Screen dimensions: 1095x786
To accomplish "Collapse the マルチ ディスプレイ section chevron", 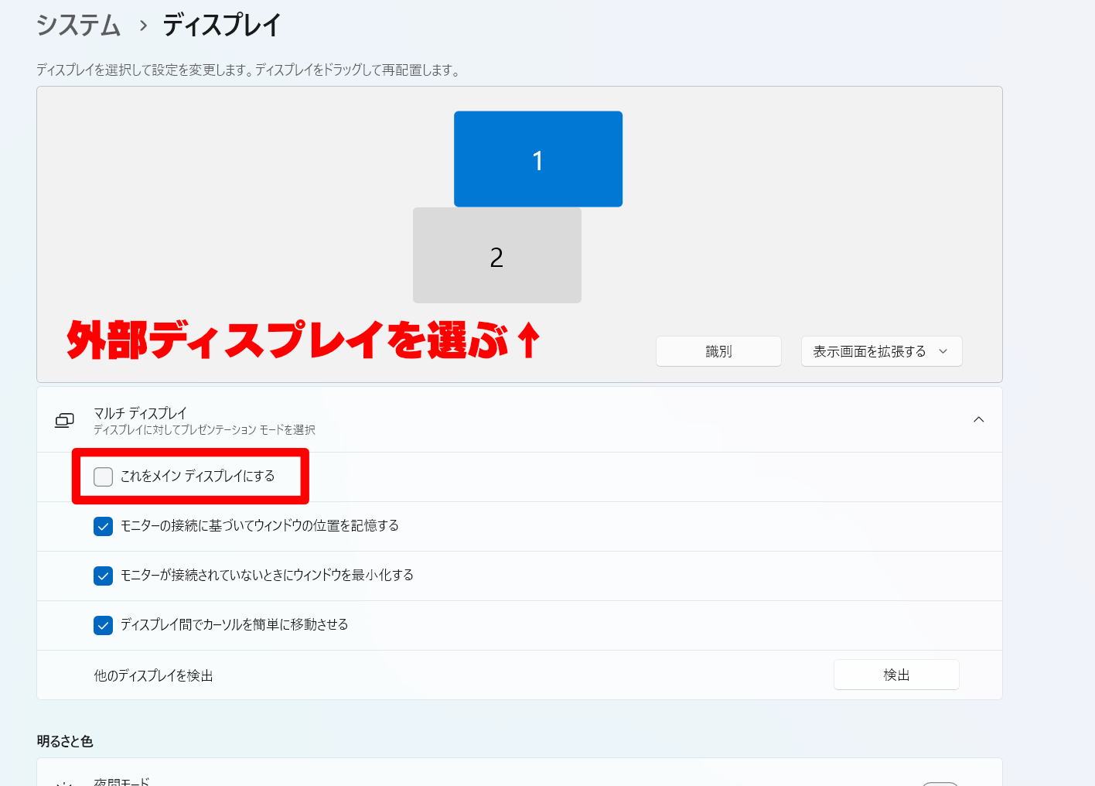I will click(978, 419).
